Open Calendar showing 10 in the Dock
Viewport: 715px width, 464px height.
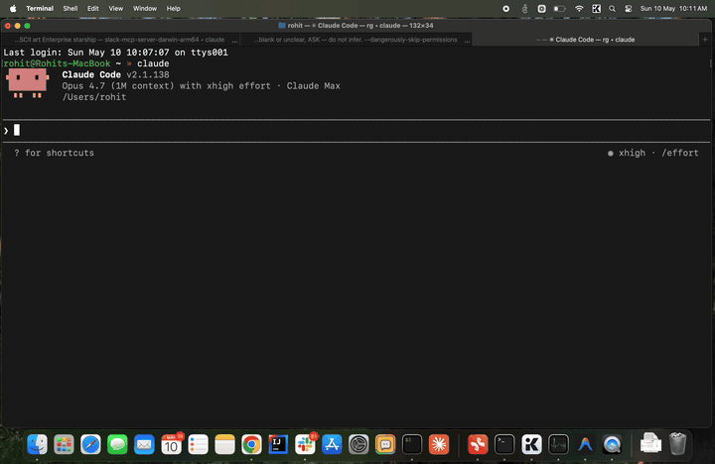pyautogui.click(x=171, y=444)
